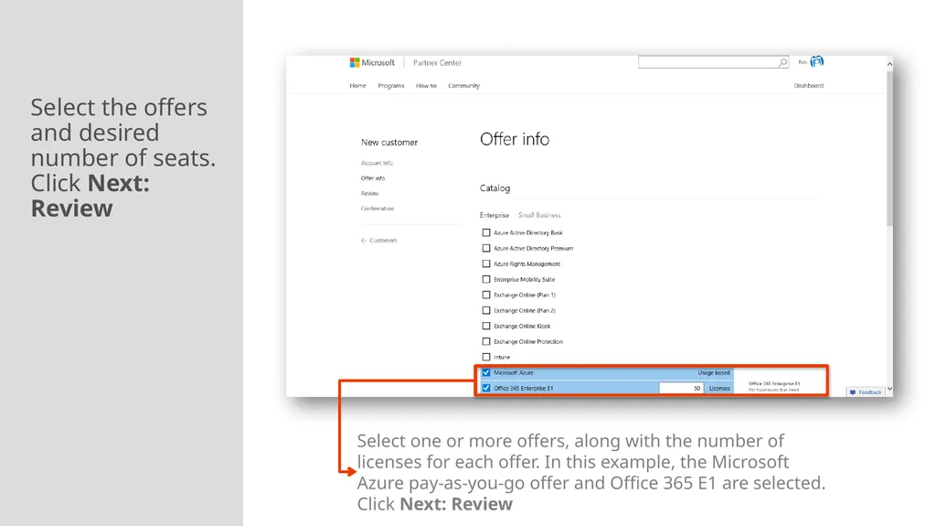Check Azure Rights Management
936x526 pixels.
pyautogui.click(x=486, y=263)
